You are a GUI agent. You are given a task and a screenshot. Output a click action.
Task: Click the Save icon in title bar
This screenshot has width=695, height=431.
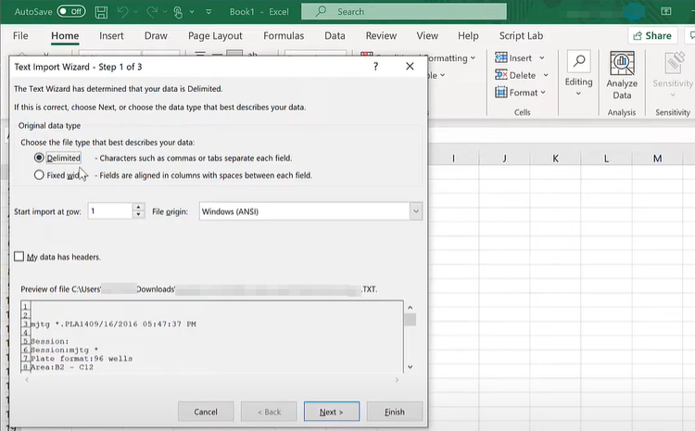pyautogui.click(x=103, y=11)
